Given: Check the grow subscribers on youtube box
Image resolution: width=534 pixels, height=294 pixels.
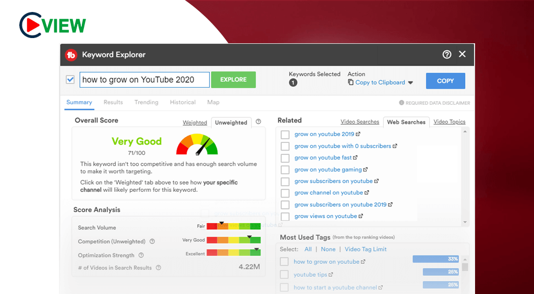Looking at the screenshot, I should (x=285, y=181).
